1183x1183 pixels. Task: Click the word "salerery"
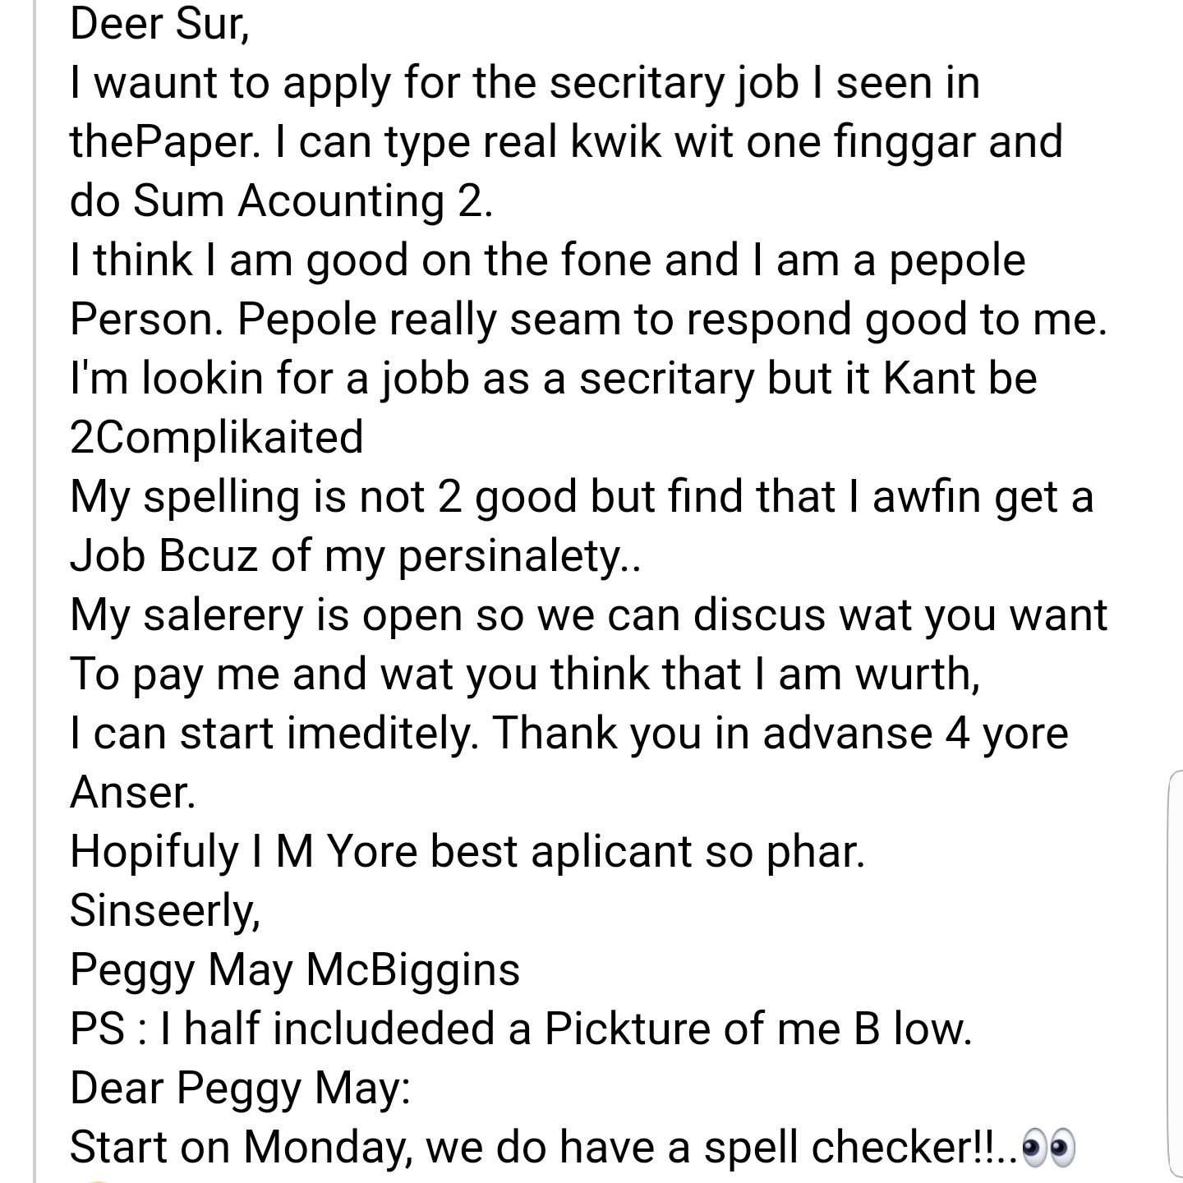[223, 615]
